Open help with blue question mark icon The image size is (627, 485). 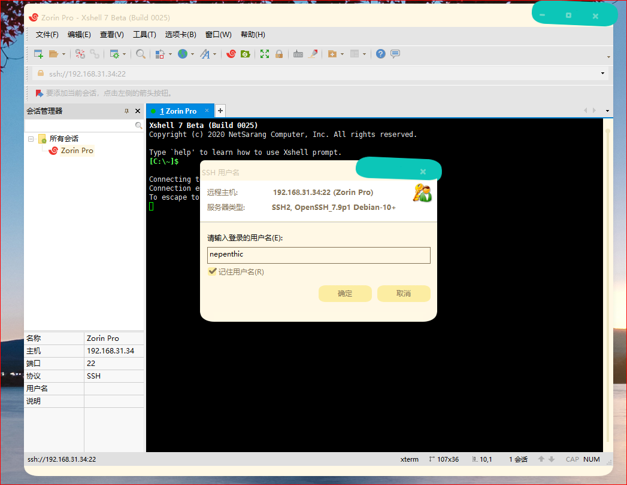[x=381, y=54]
